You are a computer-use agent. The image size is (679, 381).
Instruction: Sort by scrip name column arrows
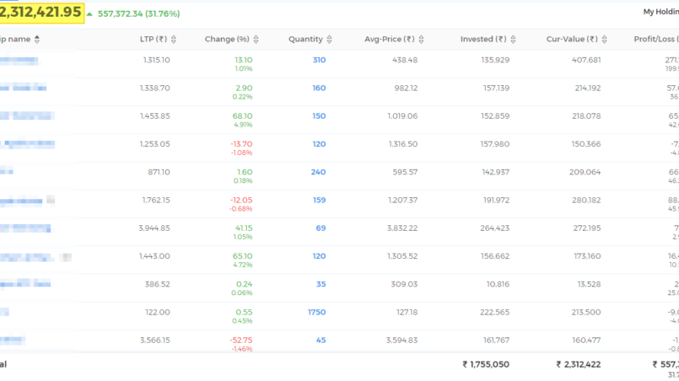pyautogui.click(x=37, y=40)
